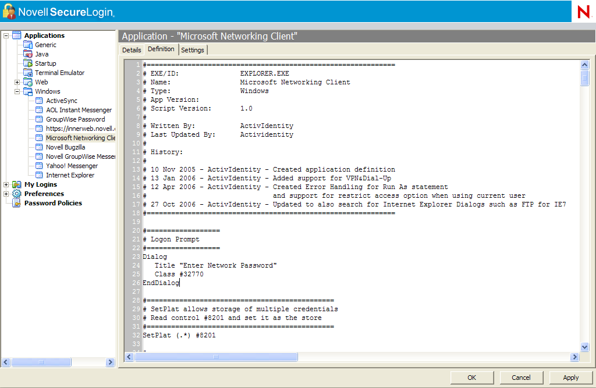Viewport: 596px width, 388px height.
Task: Click the Yahoo! Messenger icon
Action: (x=39, y=166)
